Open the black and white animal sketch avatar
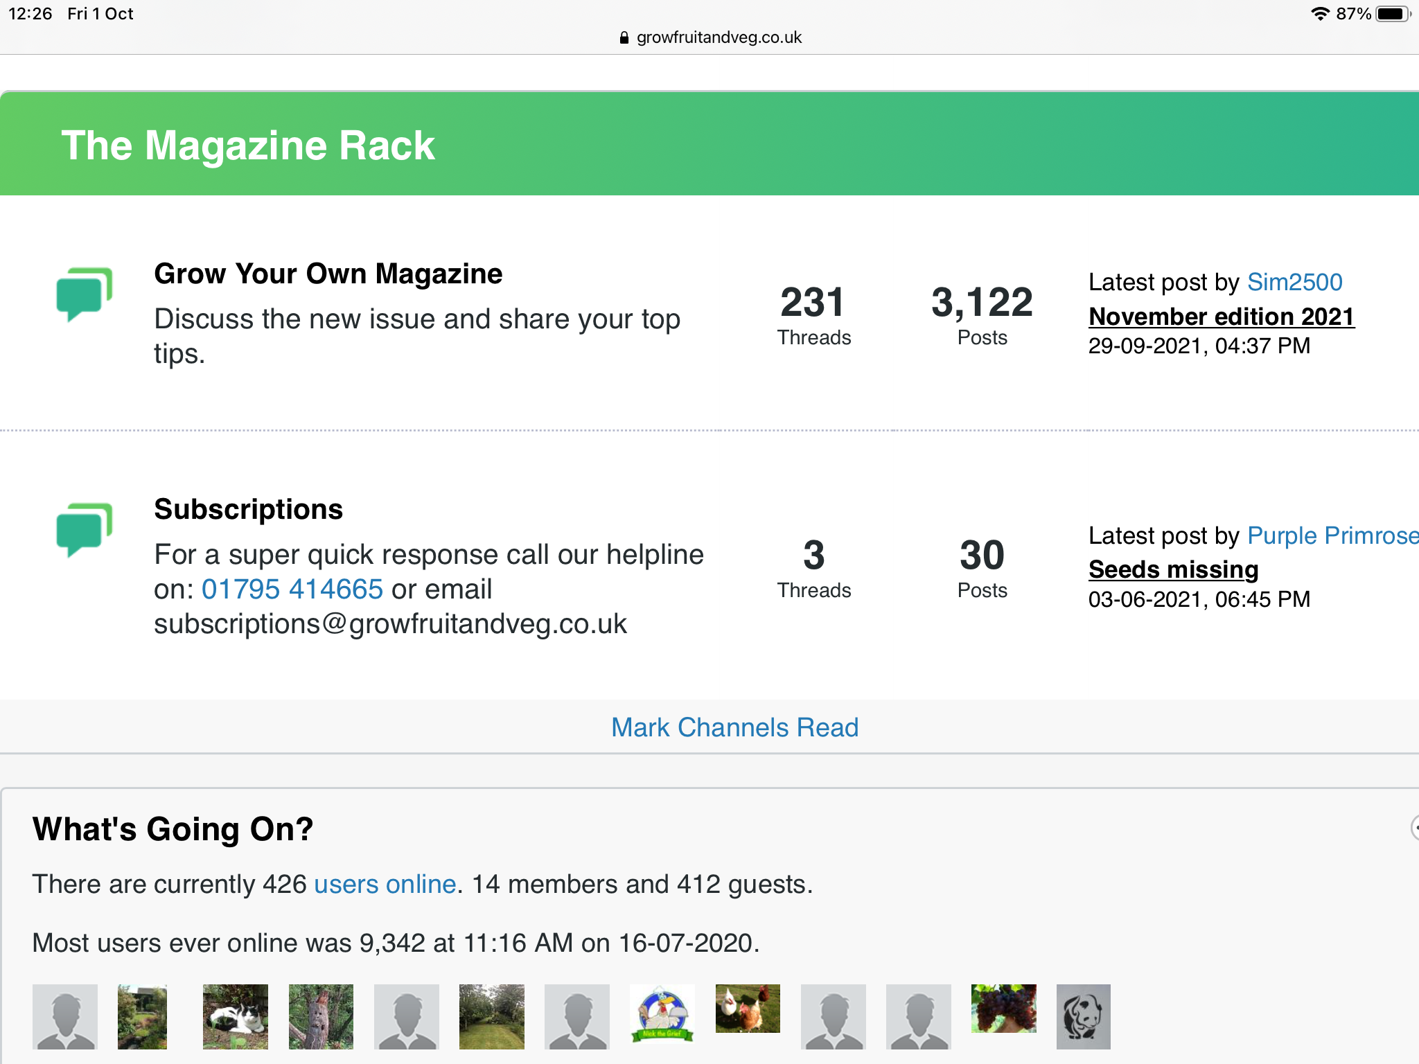The height and width of the screenshot is (1064, 1419). pos(1084,1016)
